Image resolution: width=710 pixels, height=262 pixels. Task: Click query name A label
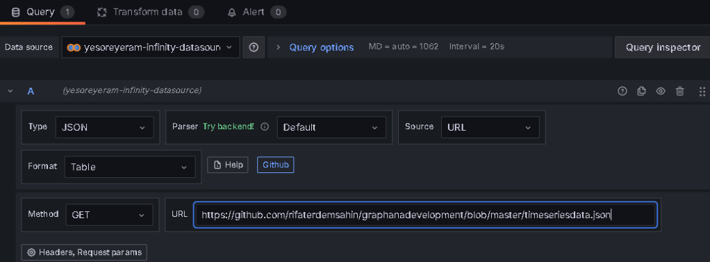click(x=31, y=91)
